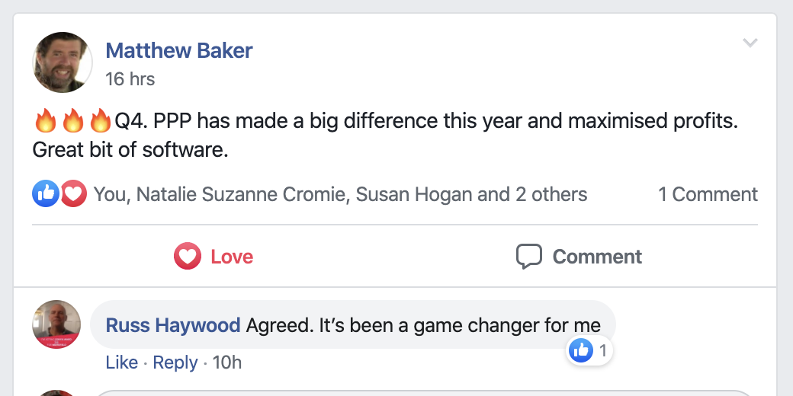This screenshot has height=396, width=793.
Task: Click the speech bubble comment icon
Action: (x=528, y=257)
